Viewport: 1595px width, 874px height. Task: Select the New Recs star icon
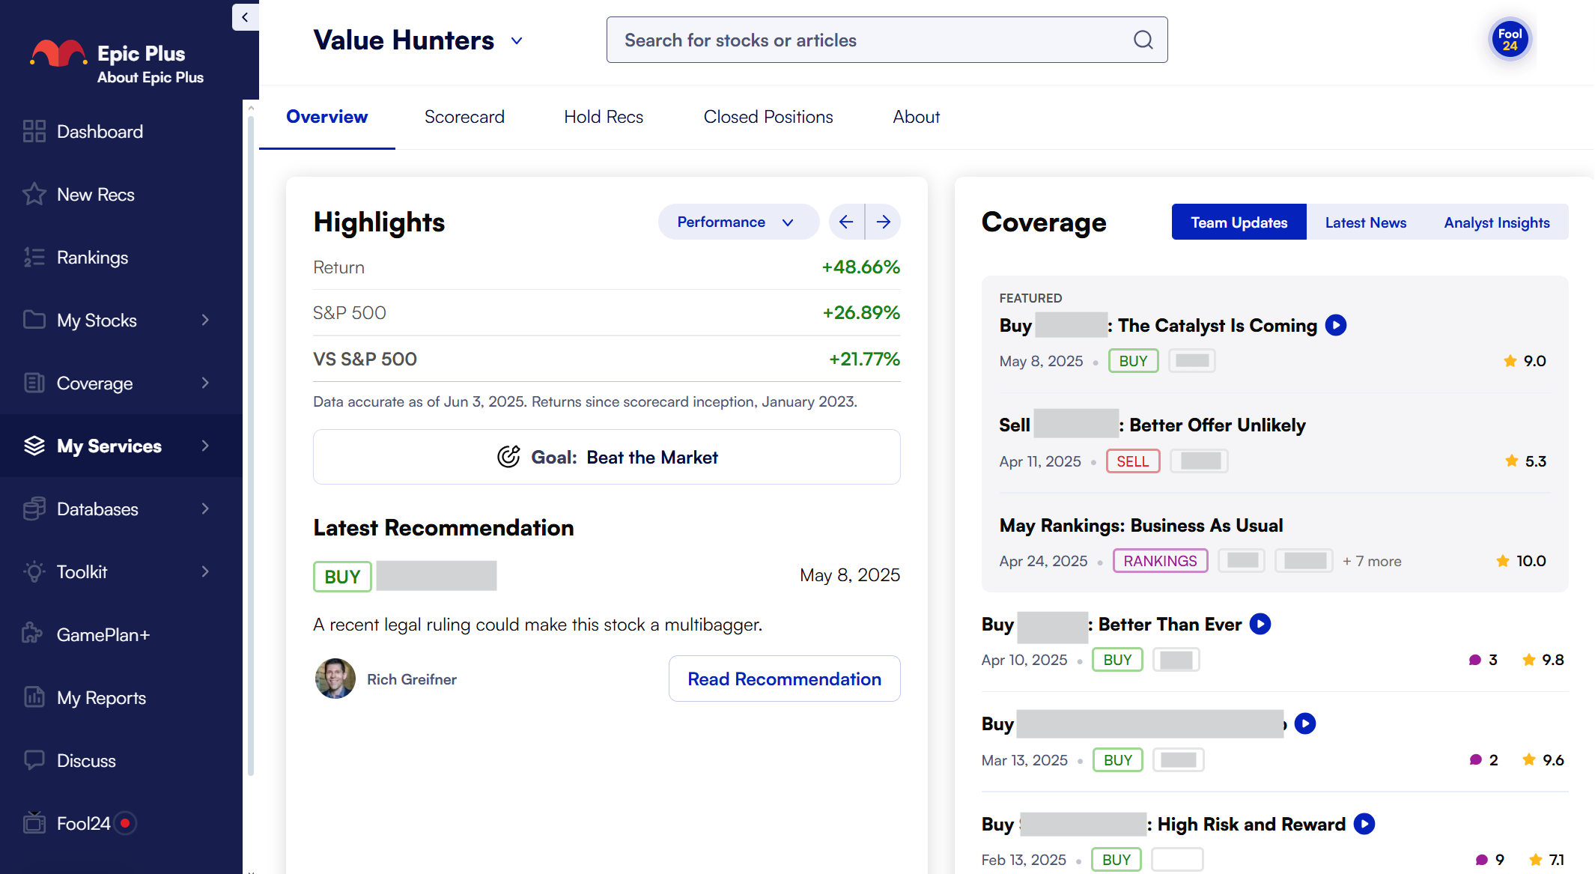pos(34,194)
